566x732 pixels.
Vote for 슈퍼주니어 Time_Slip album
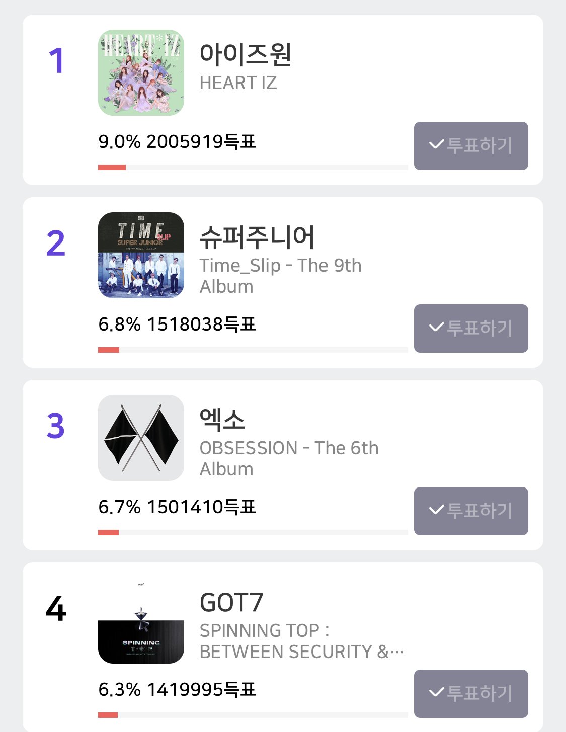(470, 328)
